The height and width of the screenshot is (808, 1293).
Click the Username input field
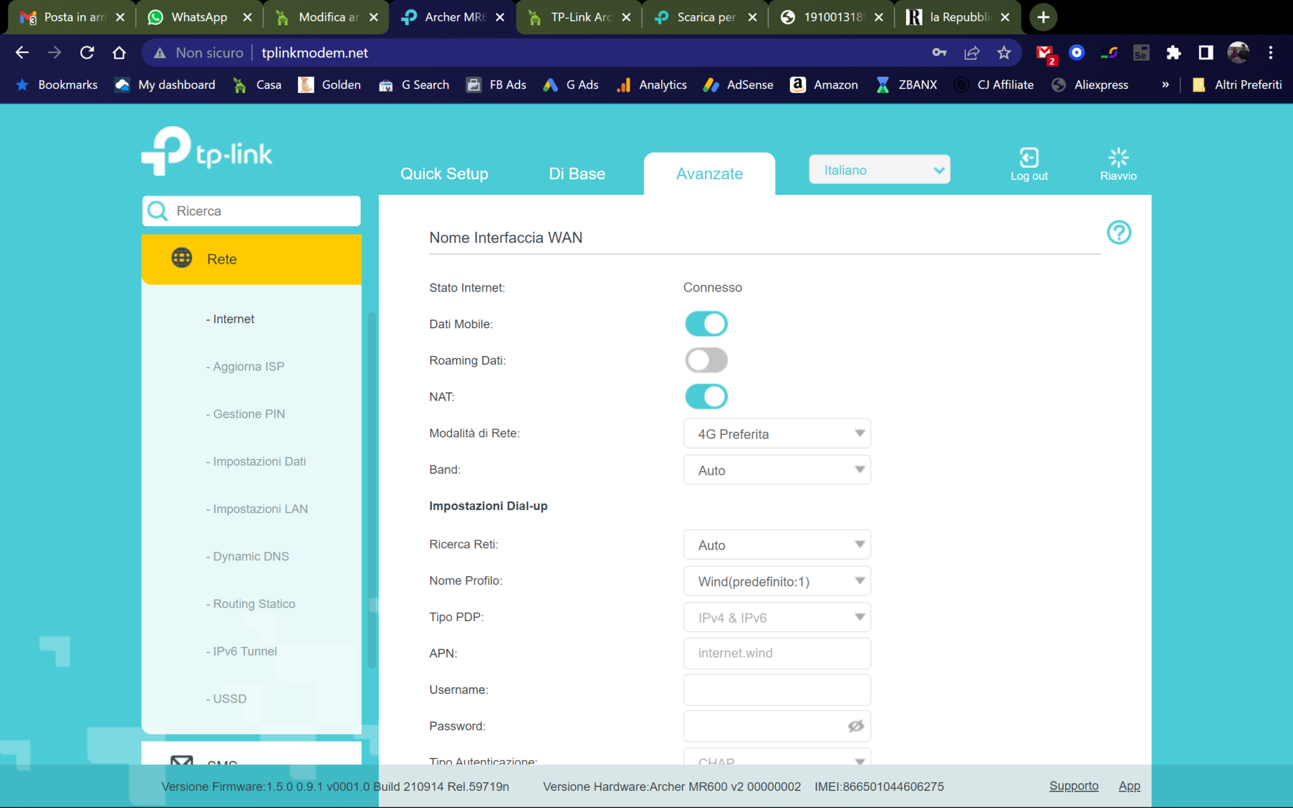click(x=777, y=689)
